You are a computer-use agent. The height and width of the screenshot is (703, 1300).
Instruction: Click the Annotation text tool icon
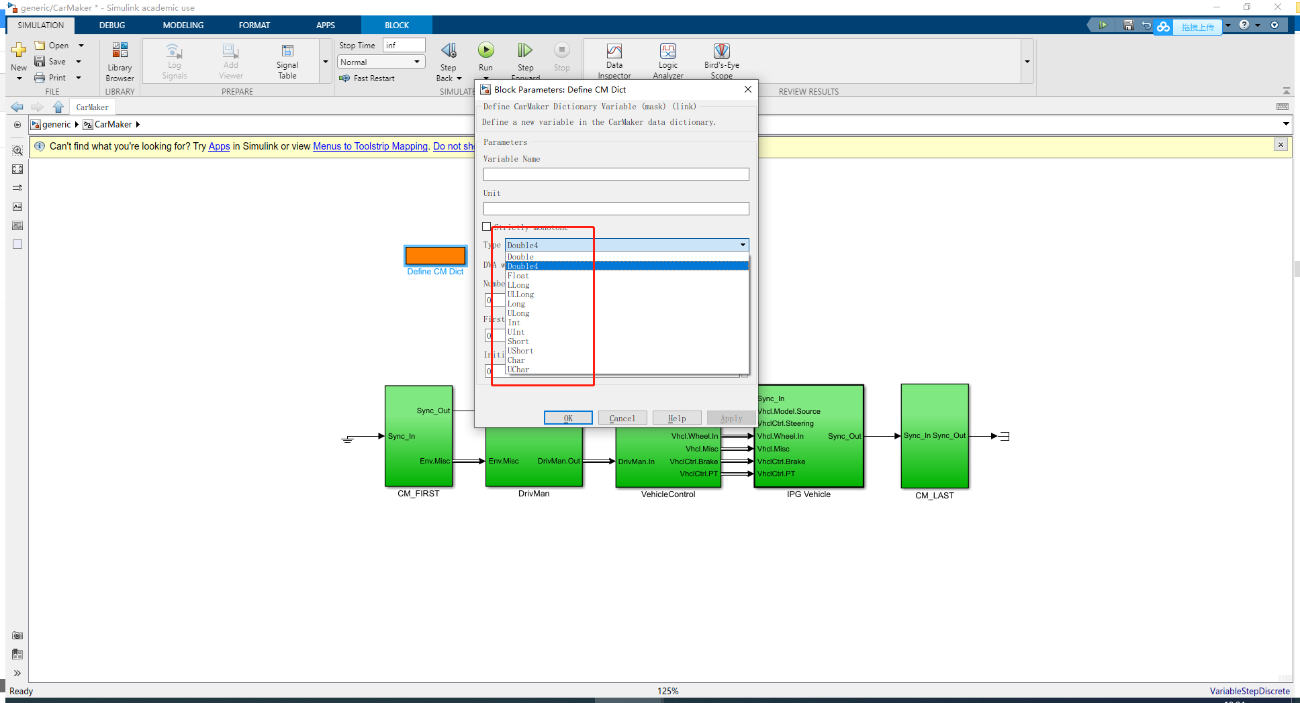[x=17, y=207]
